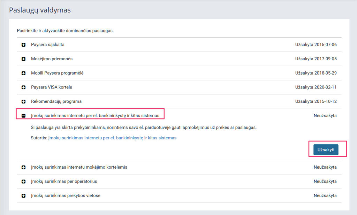Select Įmokų surinkimas per operatorius title
This screenshot has height=215, width=357.
(64, 181)
